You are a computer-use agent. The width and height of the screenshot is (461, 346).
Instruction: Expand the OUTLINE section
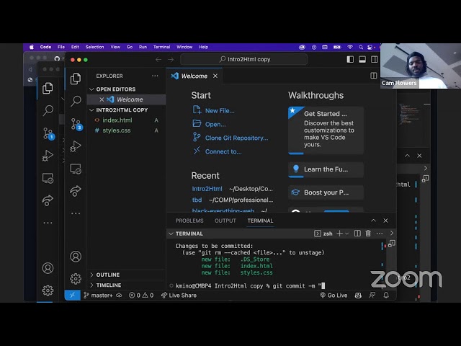127,275
